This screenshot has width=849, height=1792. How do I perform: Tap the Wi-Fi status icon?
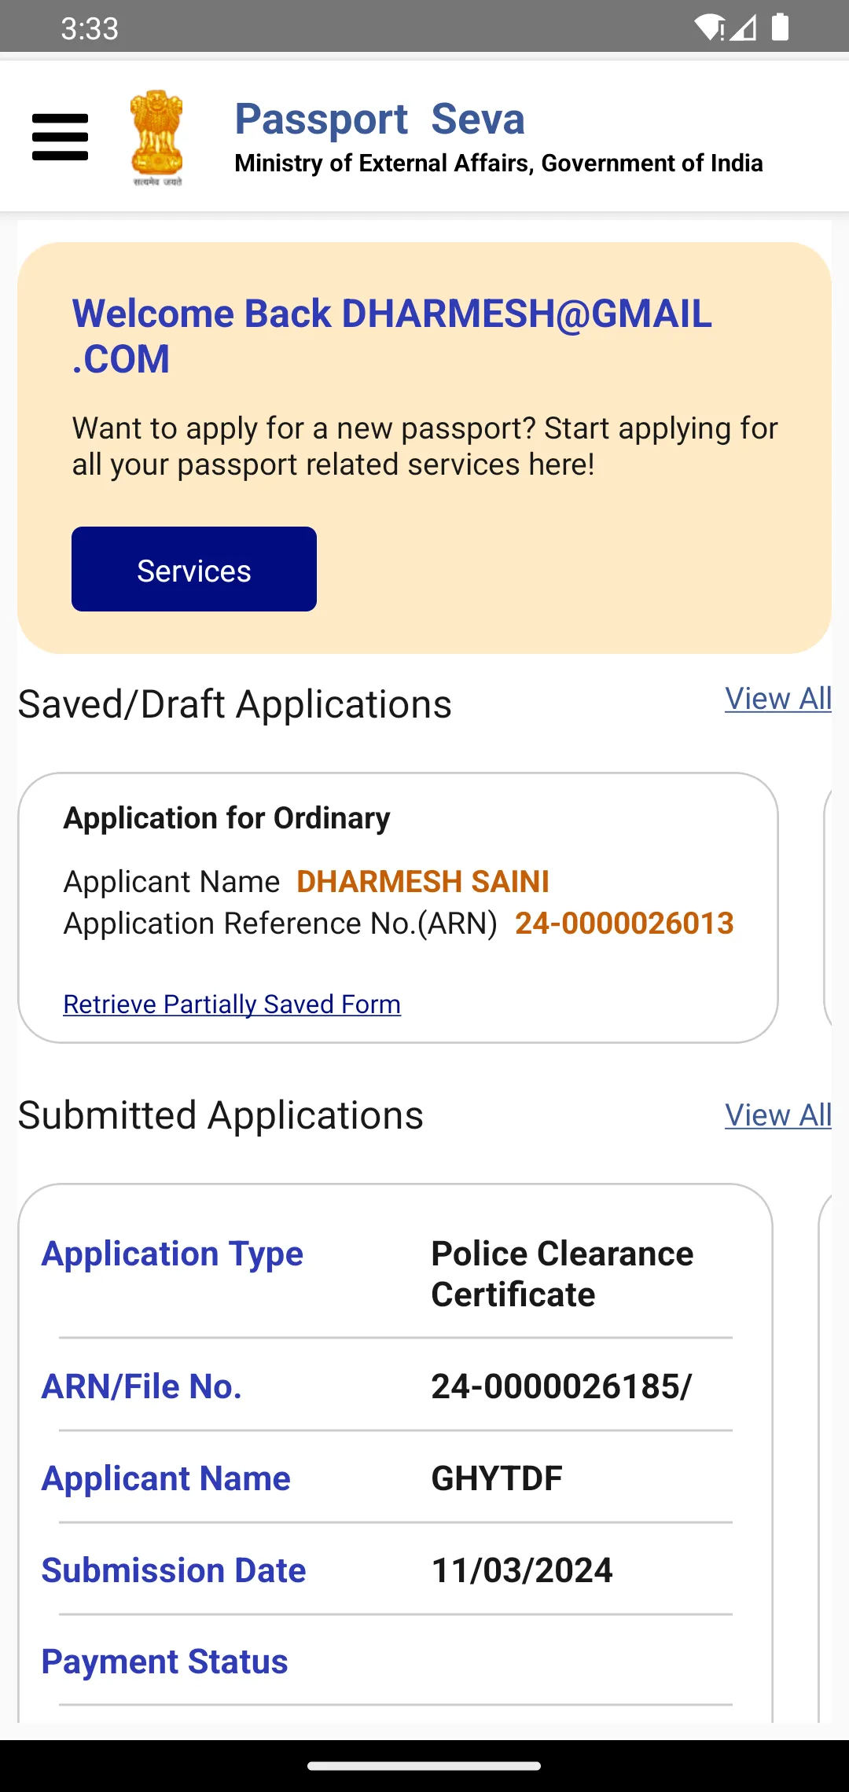(710, 28)
